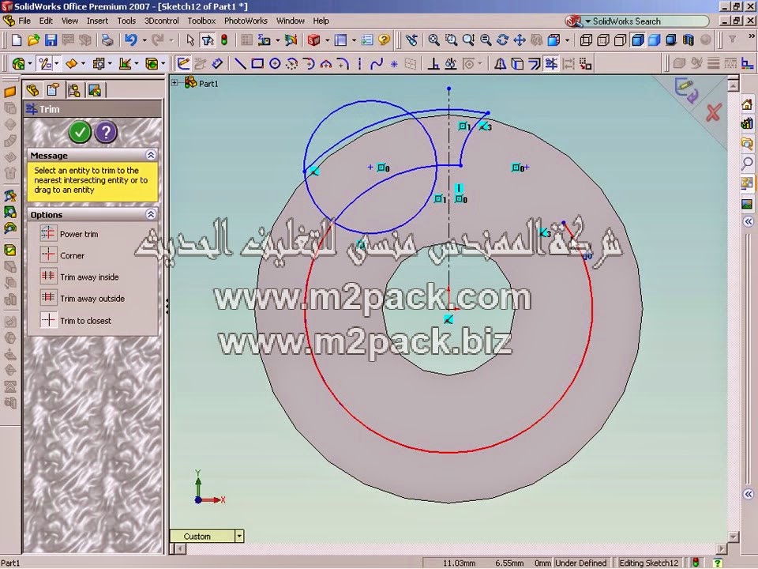The width and height of the screenshot is (758, 569).
Task: Click the confirmation corner exit sketch icon
Action: coord(686,90)
